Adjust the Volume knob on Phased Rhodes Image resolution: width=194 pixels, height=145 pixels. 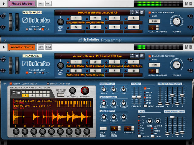(176, 21)
